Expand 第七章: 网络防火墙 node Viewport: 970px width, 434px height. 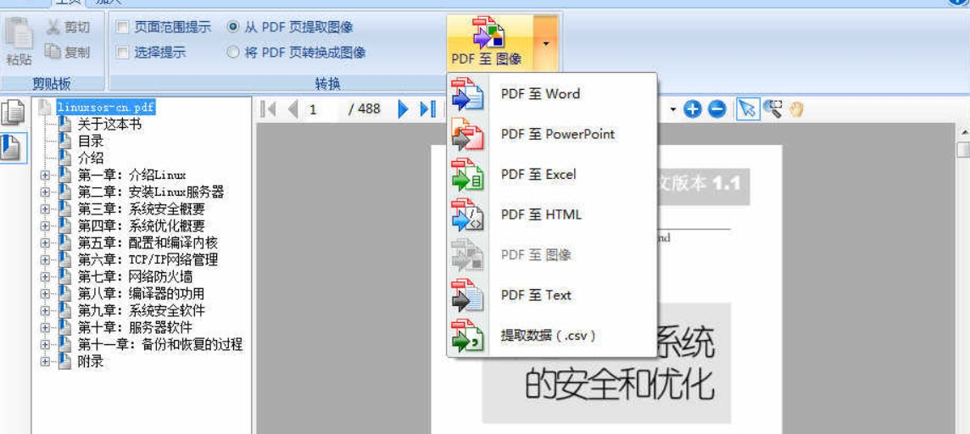tap(45, 277)
